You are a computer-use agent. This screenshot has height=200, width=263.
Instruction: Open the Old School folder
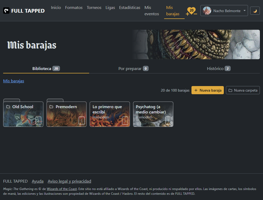pyautogui.click(x=23, y=114)
